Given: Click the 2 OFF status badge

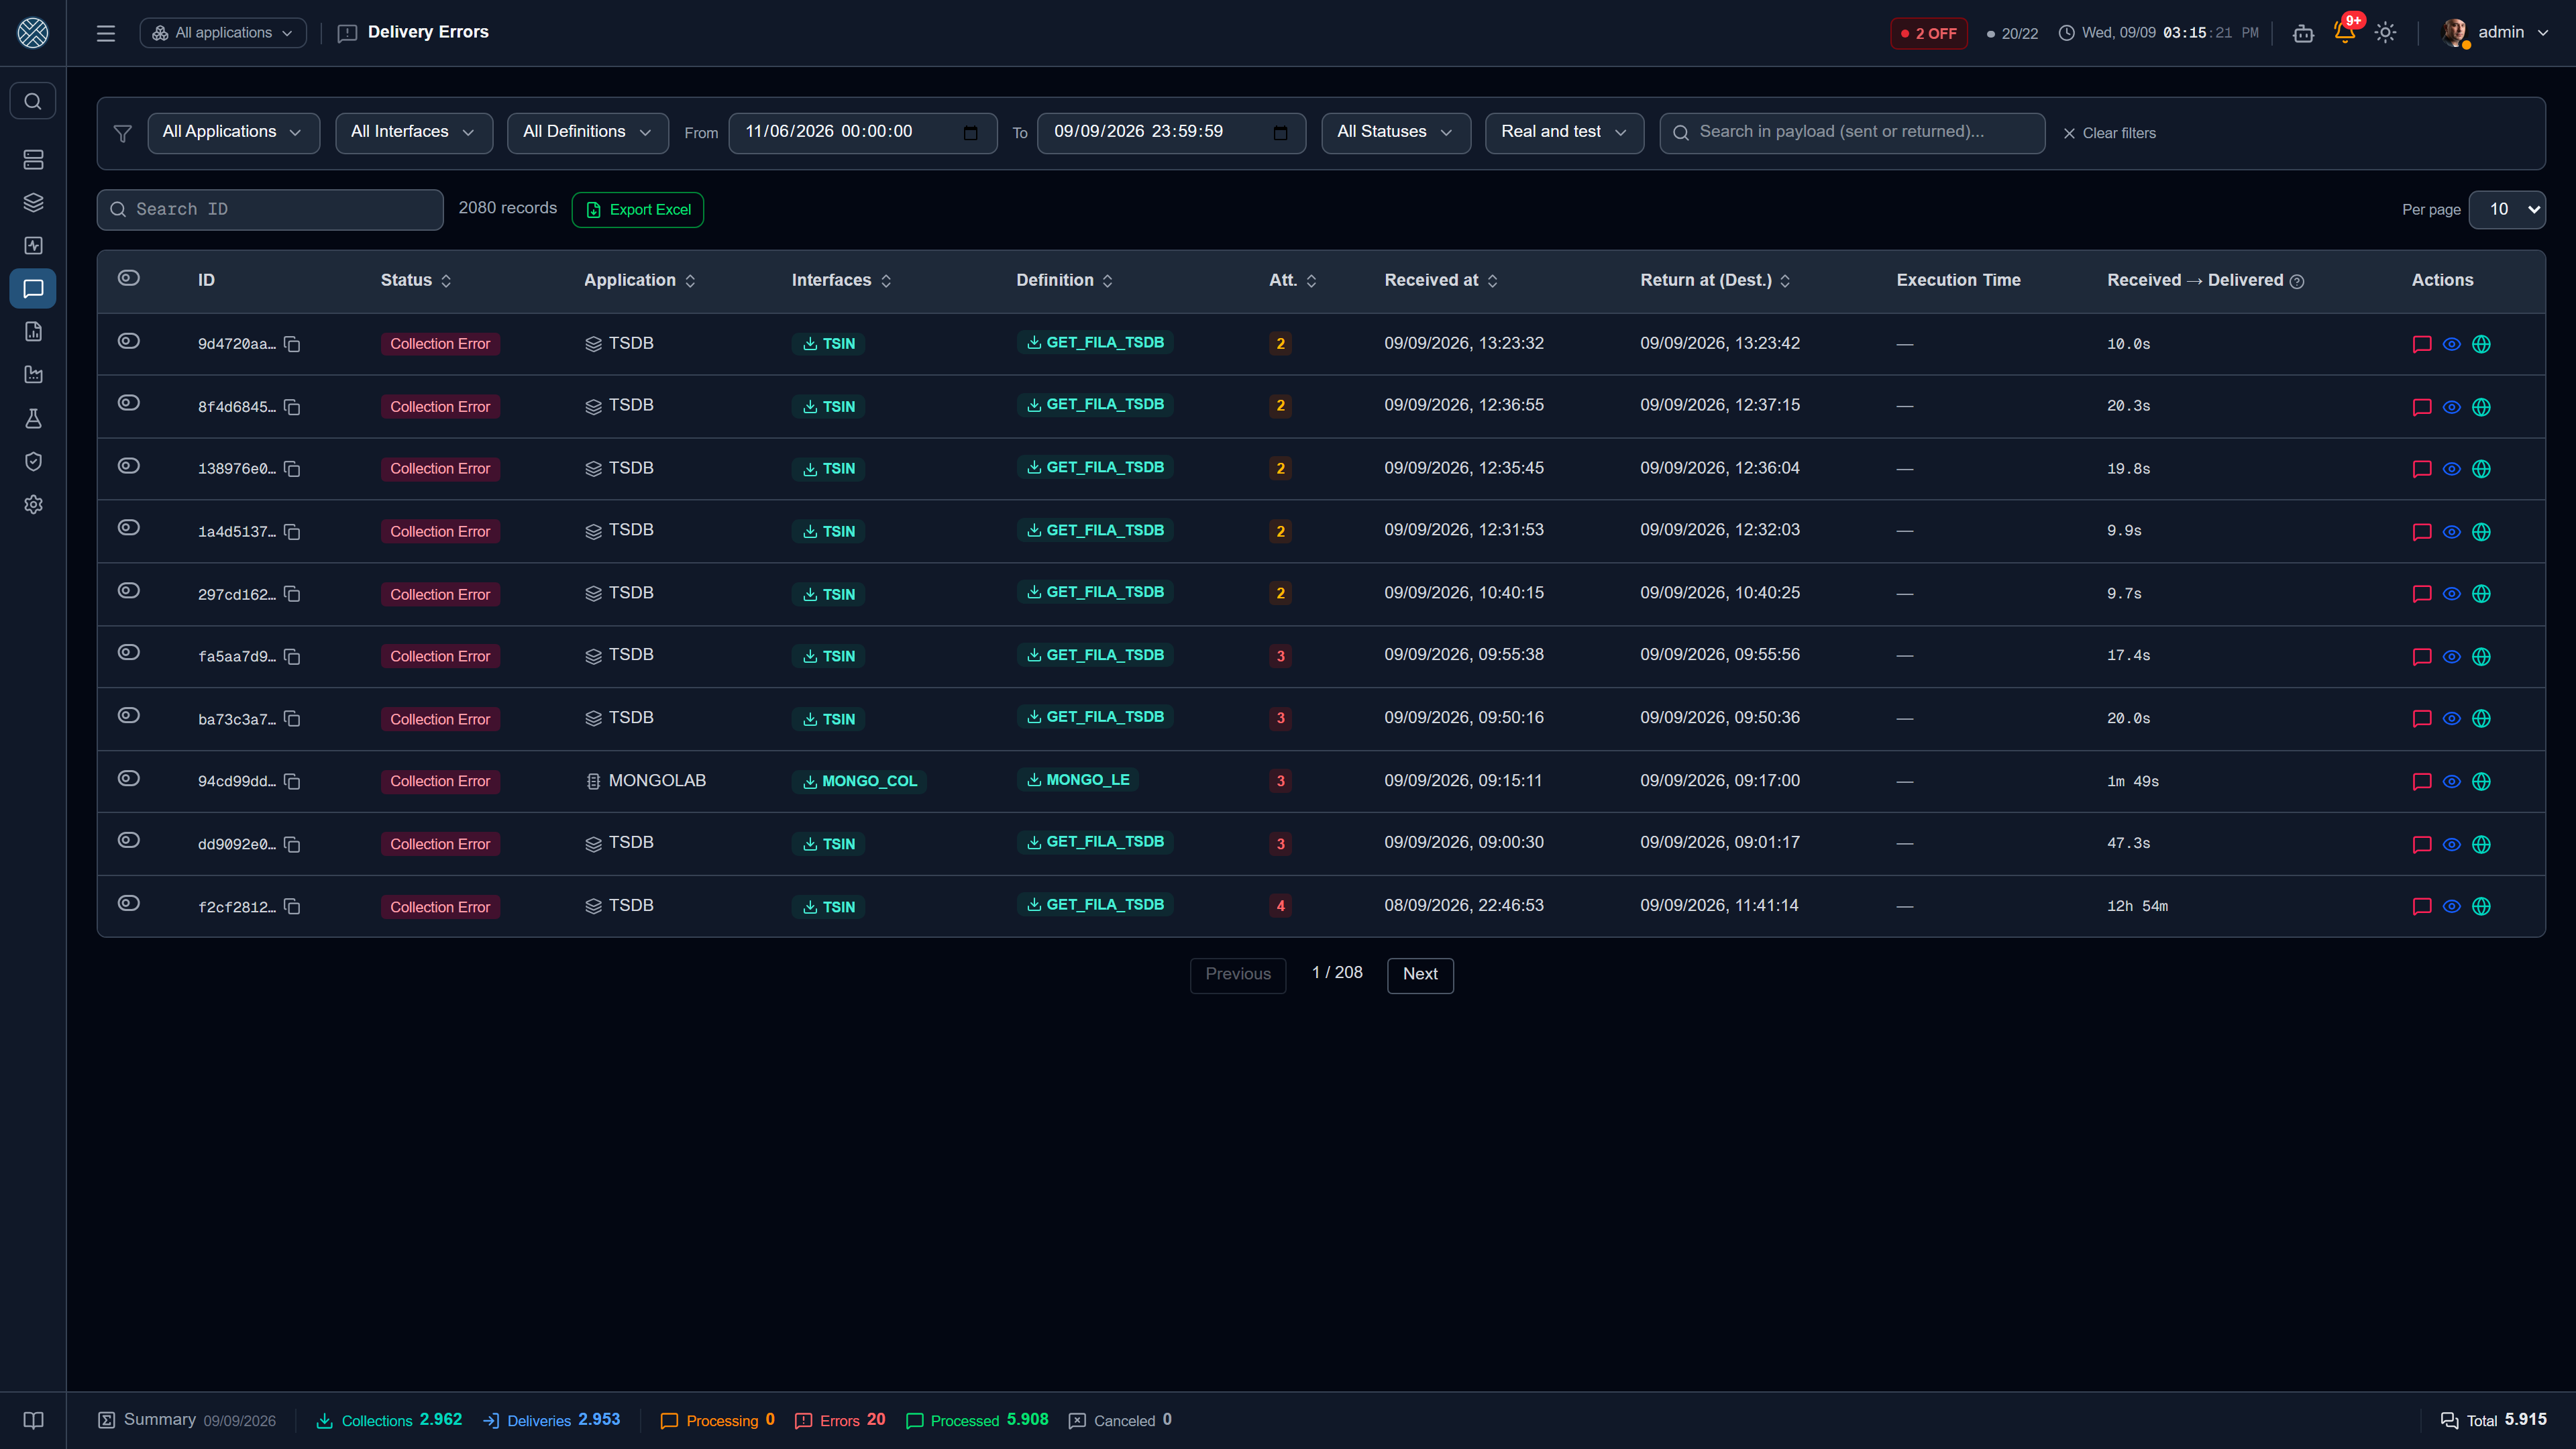Looking at the screenshot, I should tap(1929, 33).
